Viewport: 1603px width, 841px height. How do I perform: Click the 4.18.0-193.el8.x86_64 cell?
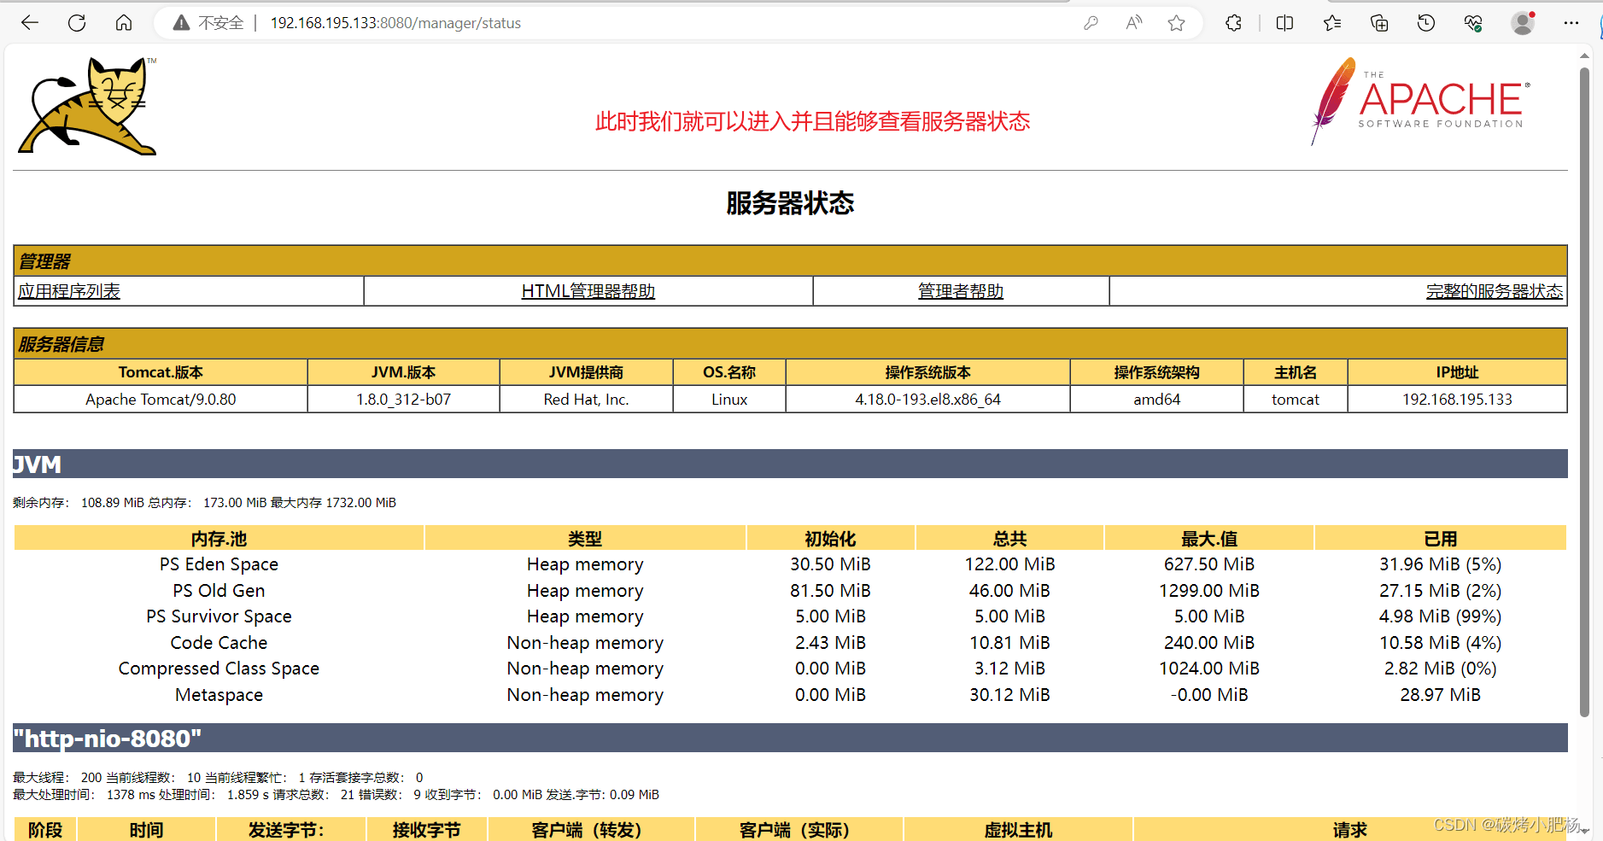tap(928, 400)
